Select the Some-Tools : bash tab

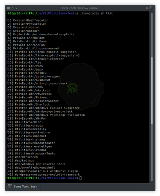pos(23,187)
